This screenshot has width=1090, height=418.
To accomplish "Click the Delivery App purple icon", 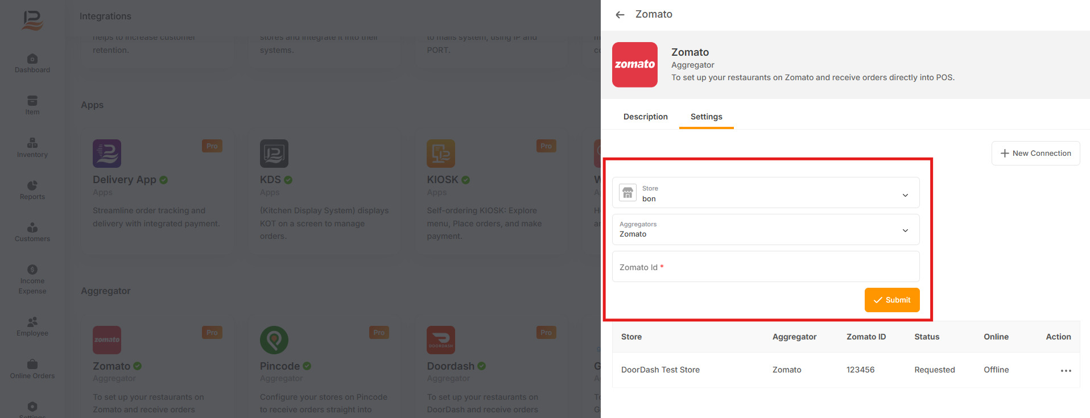I will tap(107, 154).
